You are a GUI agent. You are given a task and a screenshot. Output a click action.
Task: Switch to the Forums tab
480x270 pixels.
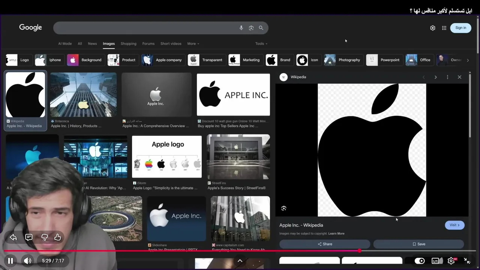(148, 43)
